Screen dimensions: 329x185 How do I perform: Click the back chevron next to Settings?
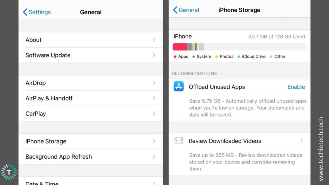coord(25,12)
